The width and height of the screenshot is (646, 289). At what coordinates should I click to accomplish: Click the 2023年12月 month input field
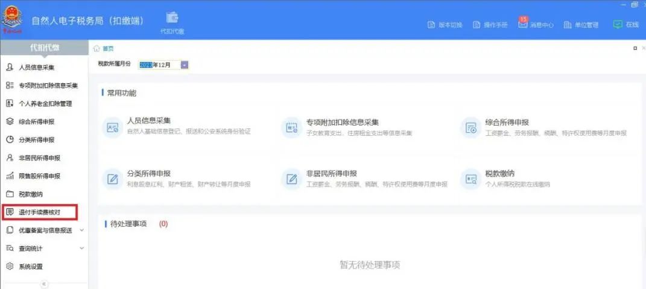[158, 65]
